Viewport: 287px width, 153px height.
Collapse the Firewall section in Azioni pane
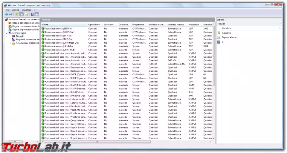(x=280, y=24)
